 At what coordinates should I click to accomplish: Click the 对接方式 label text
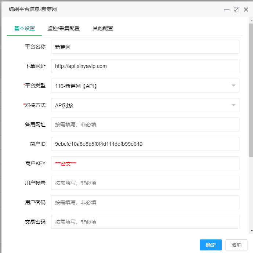[x=35, y=105]
